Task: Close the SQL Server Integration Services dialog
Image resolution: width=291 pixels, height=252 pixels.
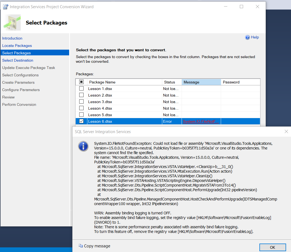Action: point(286,131)
